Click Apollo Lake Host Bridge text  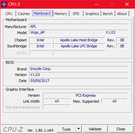[x=79, y=40]
